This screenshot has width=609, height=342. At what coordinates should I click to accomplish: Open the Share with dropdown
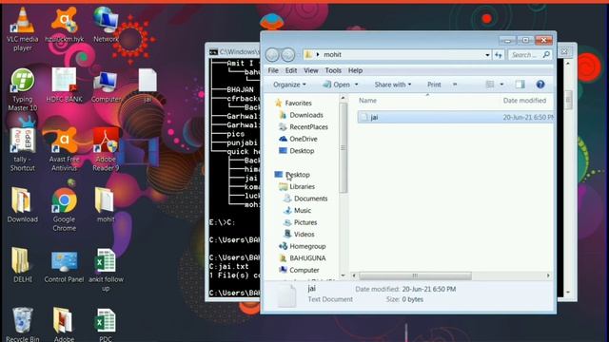tap(393, 85)
